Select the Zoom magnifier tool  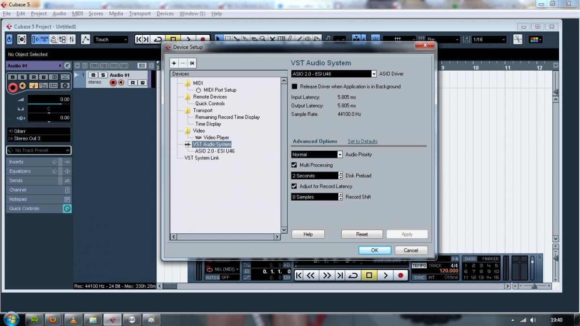(263, 39)
